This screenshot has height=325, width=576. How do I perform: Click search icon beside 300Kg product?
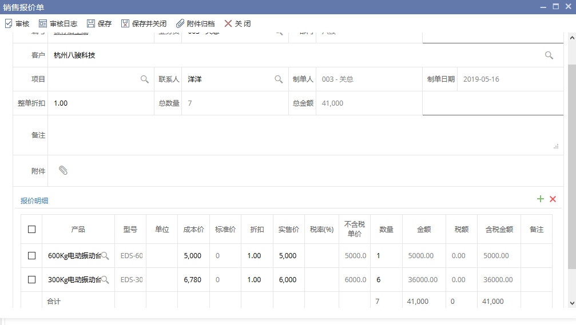click(x=105, y=280)
